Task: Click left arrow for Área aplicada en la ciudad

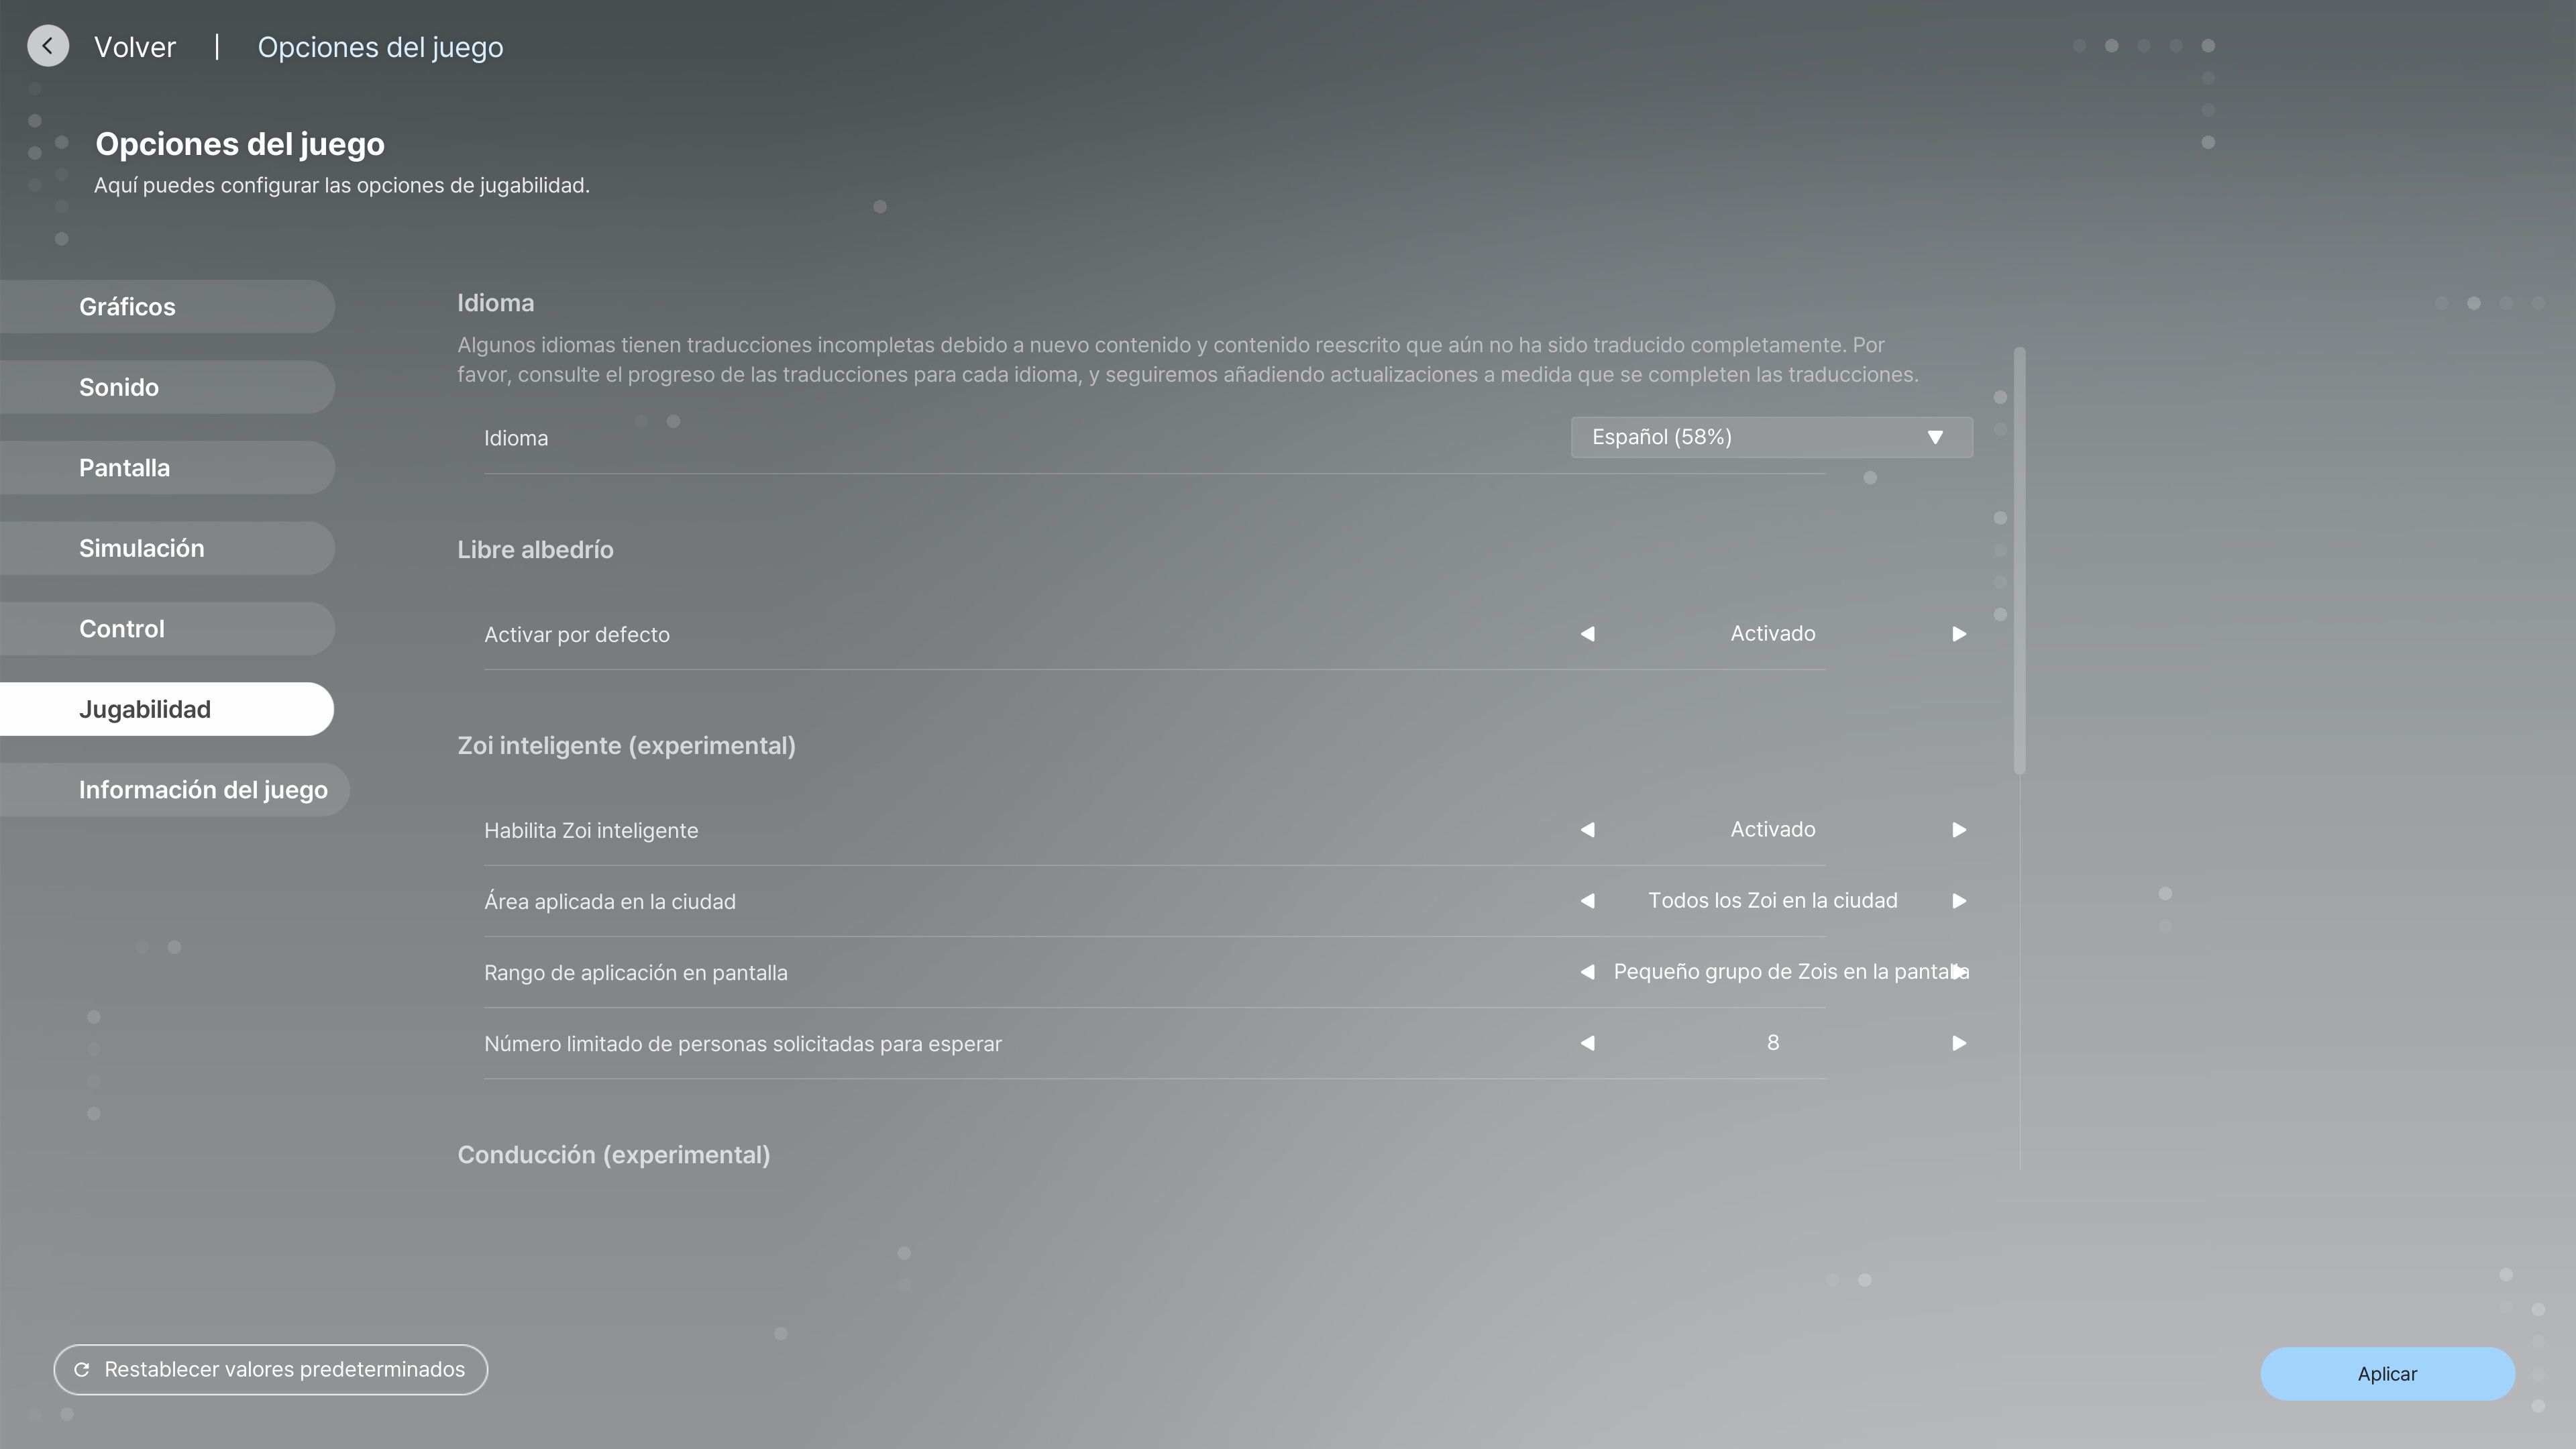Action: [x=1587, y=901]
